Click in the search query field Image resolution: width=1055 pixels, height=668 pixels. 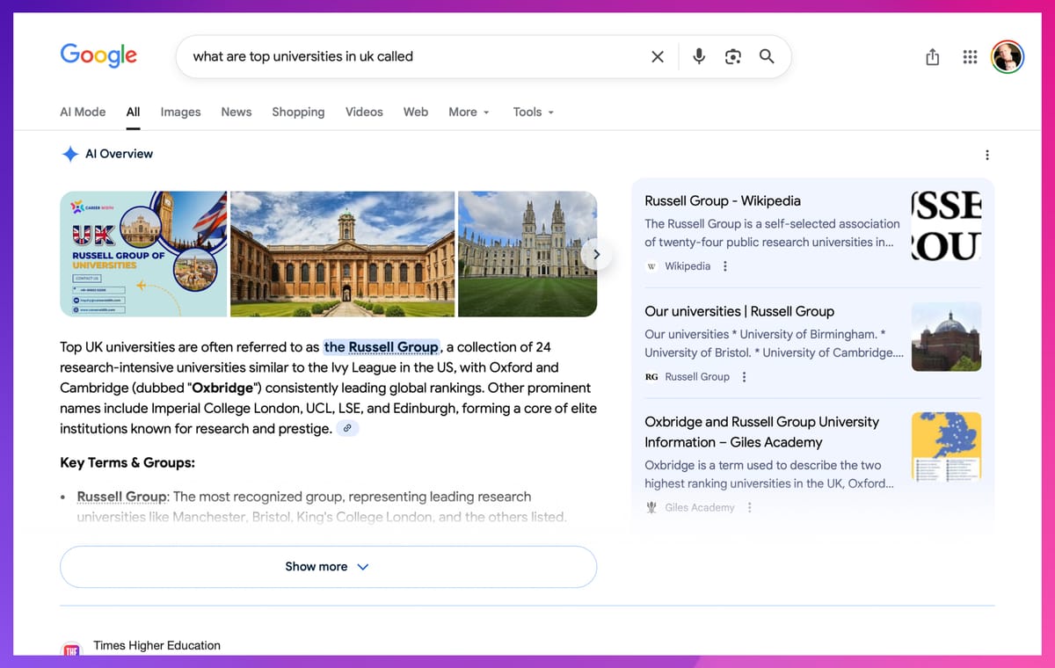click(413, 56)
